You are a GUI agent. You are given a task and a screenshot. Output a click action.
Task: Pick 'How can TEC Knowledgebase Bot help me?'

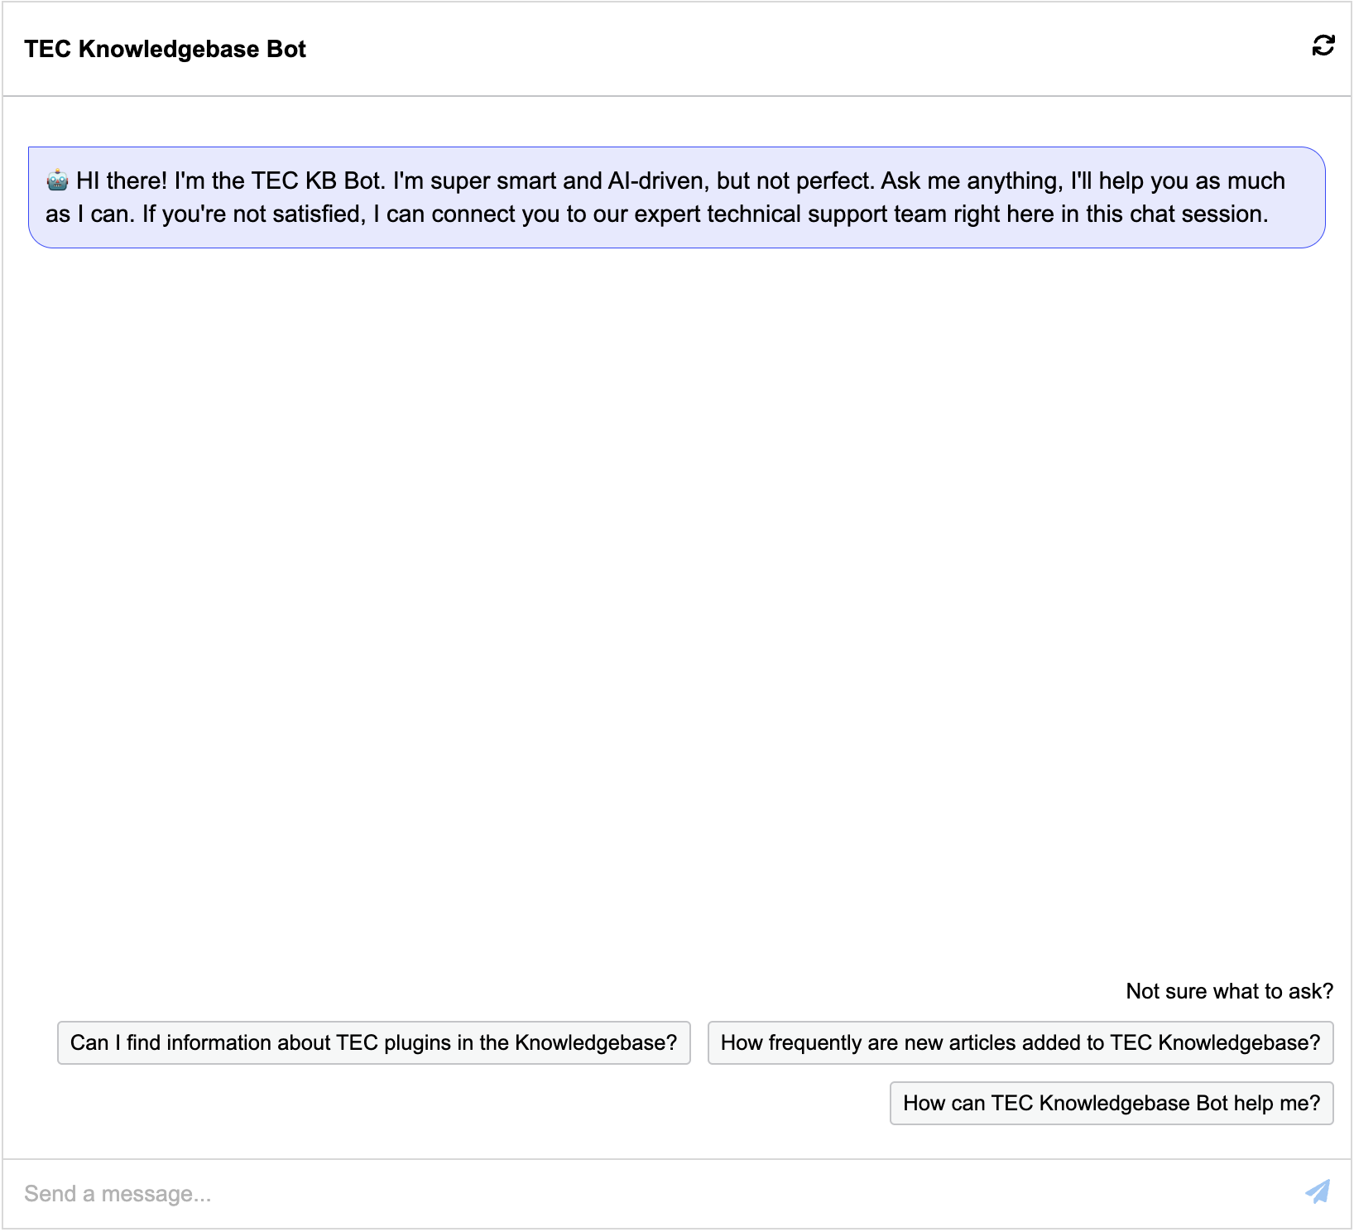(x=1111, y=1103)
